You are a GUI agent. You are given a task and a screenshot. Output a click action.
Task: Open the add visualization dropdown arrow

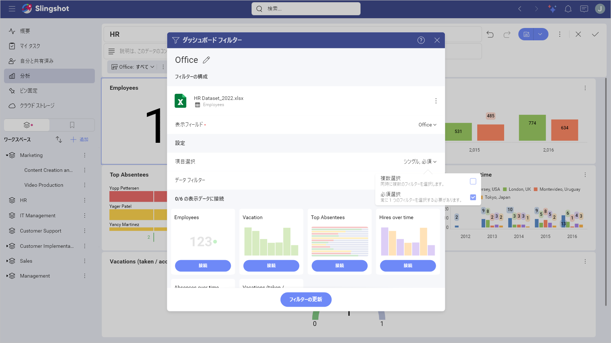[x=541, y=34]
